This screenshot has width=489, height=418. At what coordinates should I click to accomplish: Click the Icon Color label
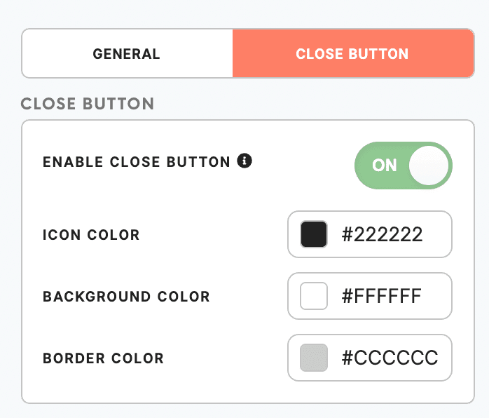click(x=91, y=235)
